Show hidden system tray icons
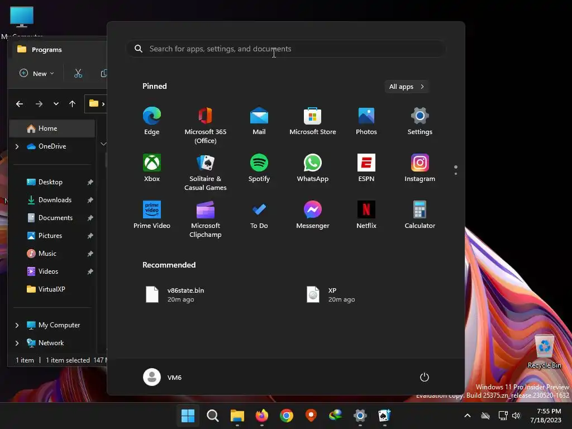This screenshot has height=429, width=572. (x=468, y=416)
